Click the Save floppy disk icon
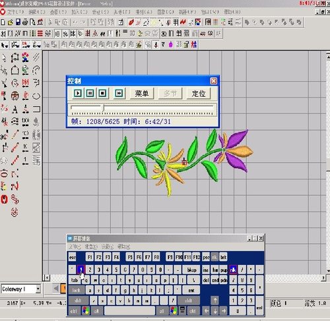Screen dimensions: 330x321 tap(18, 22)
